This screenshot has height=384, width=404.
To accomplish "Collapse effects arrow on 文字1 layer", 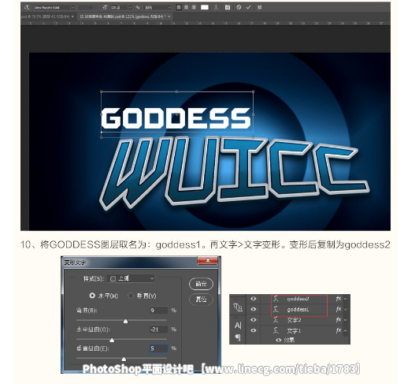I will click(x=346, y=330).
